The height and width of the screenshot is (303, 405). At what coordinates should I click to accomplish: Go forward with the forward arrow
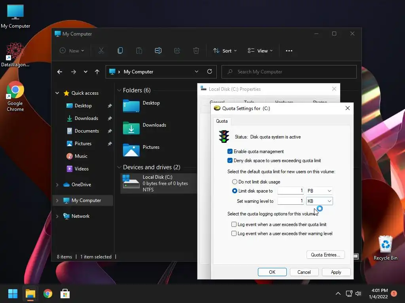(x=74, y=72)
